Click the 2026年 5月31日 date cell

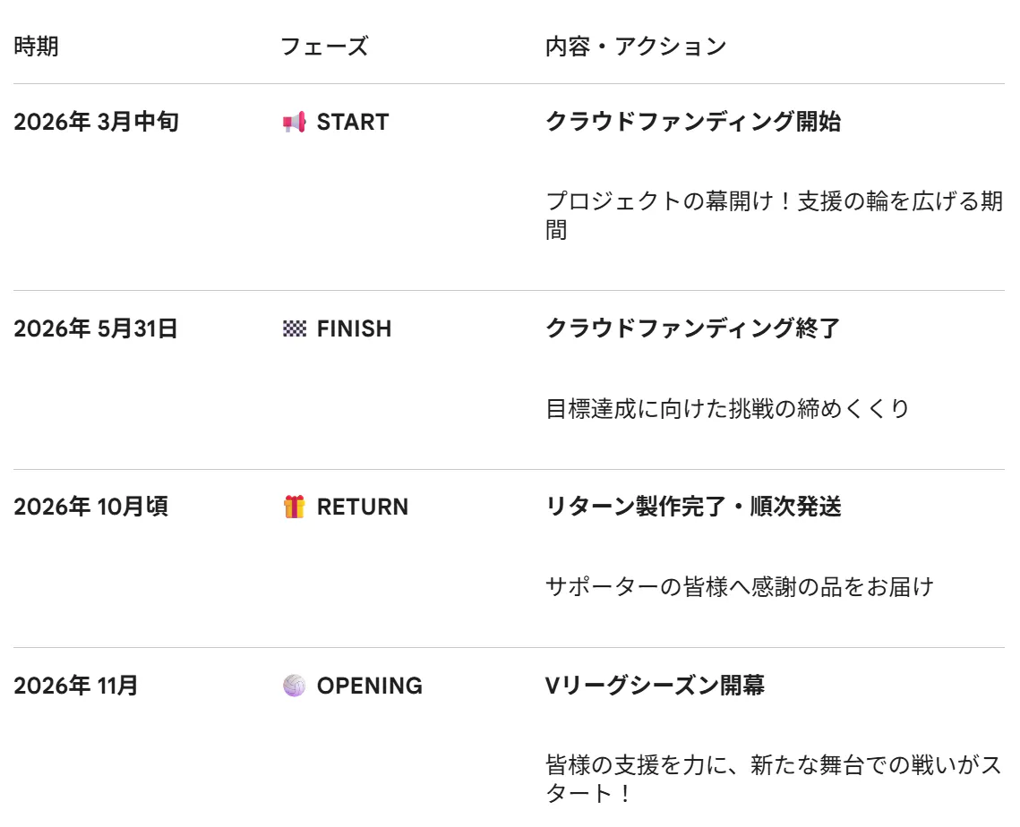[96, 328]
